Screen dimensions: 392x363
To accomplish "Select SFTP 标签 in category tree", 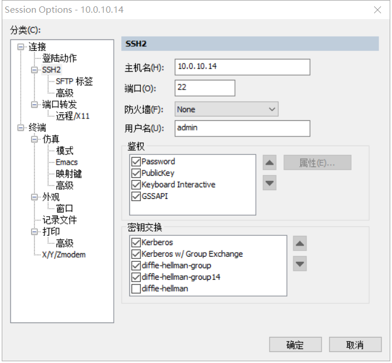I will (x=74, y=82).
